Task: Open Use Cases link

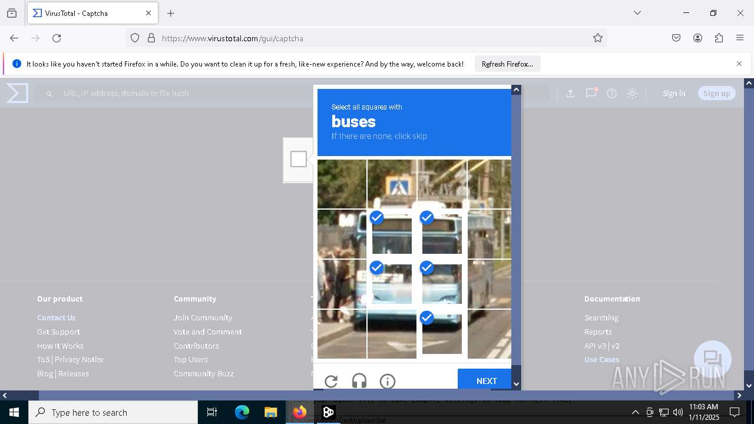Action: click(x=601, y=359)
